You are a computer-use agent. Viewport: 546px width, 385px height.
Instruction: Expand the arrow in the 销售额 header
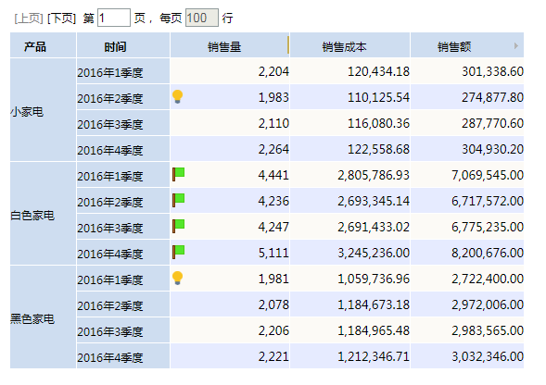click(x=516, y=46)
